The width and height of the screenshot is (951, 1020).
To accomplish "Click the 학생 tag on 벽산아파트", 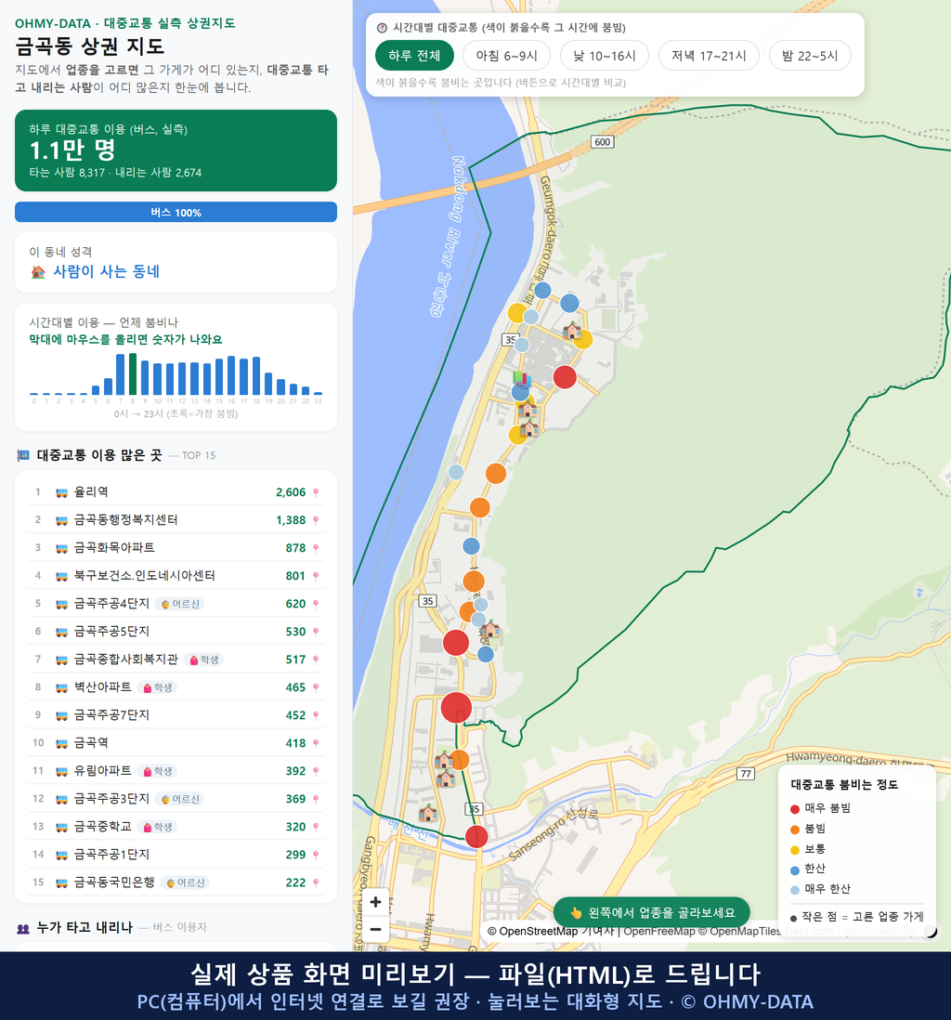I will pyautogui.click(x=157, y=687).
